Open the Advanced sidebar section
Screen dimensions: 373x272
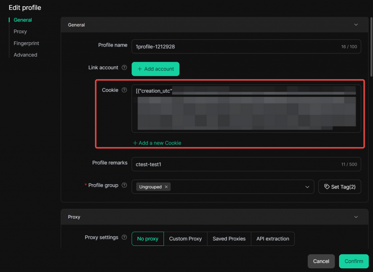point(25,55)
